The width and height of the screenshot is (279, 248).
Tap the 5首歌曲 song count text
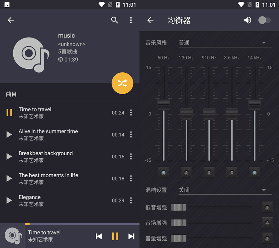point(68,51)
